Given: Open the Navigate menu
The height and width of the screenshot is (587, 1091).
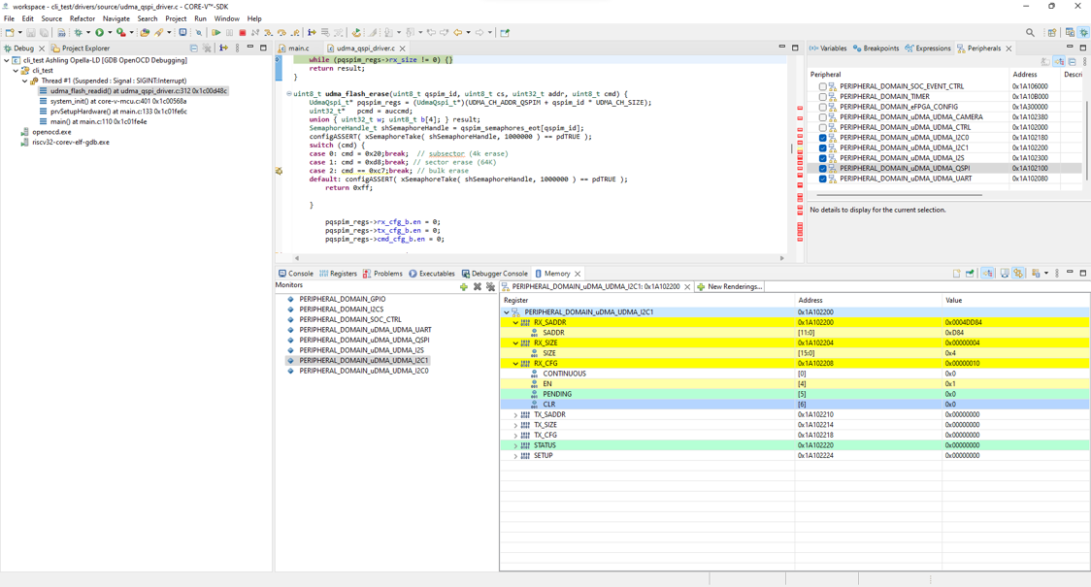Looking at the screenshot, I should (116, 18).
